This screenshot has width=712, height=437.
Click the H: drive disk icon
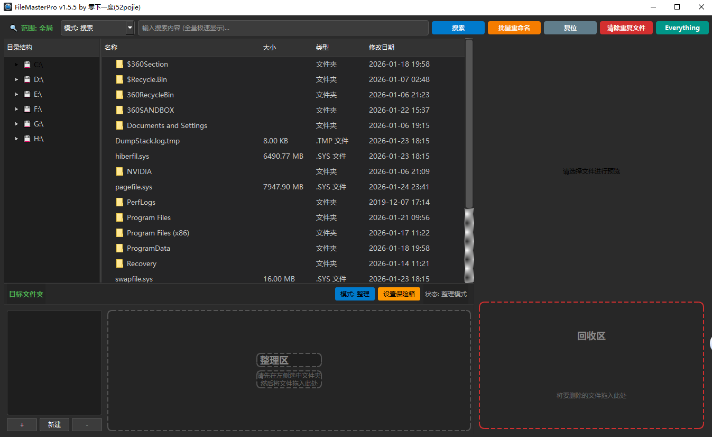point(27,139)
